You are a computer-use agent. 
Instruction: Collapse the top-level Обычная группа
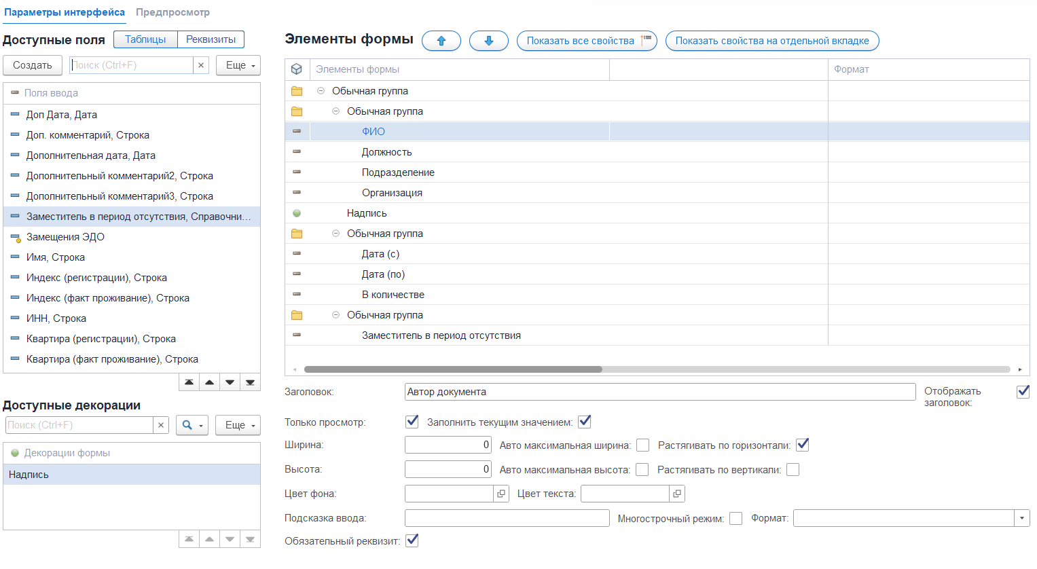click(321, 91)
